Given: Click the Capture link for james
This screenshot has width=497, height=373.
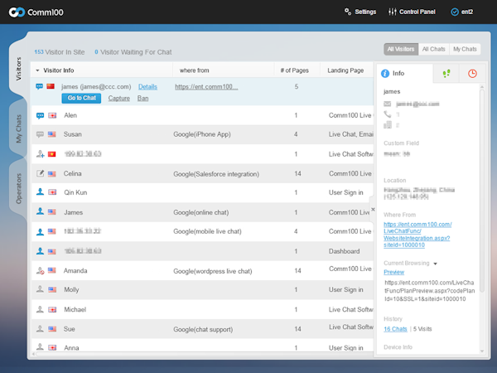Looking at the screenshot, I should (x=118, y=99).
